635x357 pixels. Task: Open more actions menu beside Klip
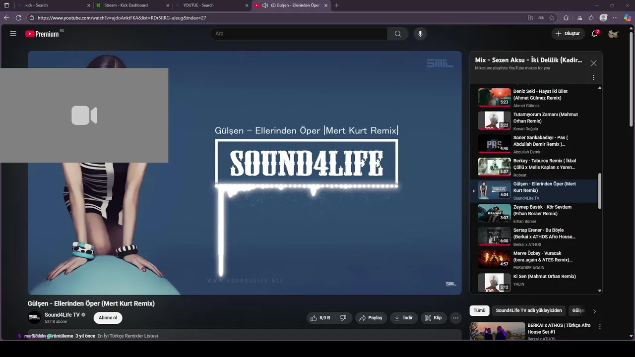tap(455, 318)
